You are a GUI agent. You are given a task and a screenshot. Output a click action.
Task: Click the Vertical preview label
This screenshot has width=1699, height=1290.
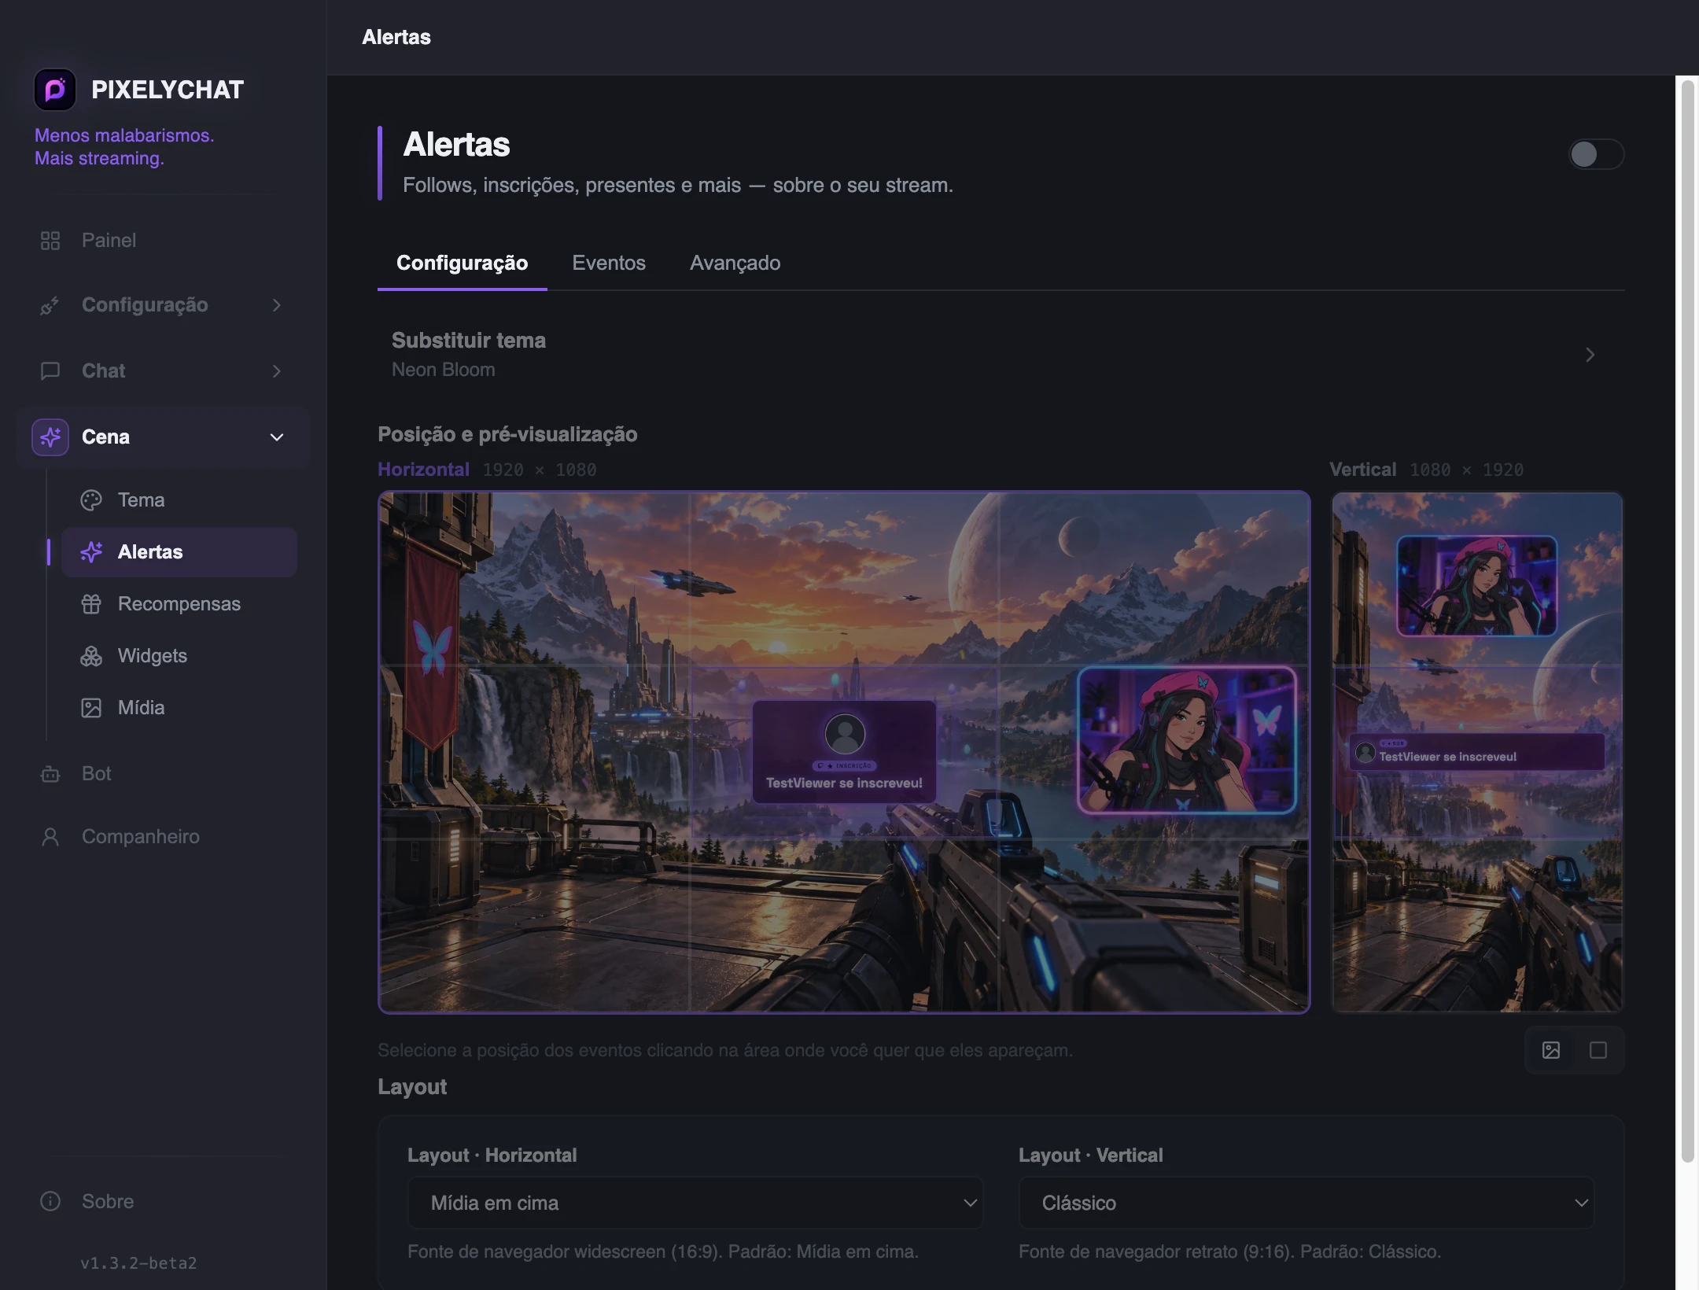point(1362,470)
